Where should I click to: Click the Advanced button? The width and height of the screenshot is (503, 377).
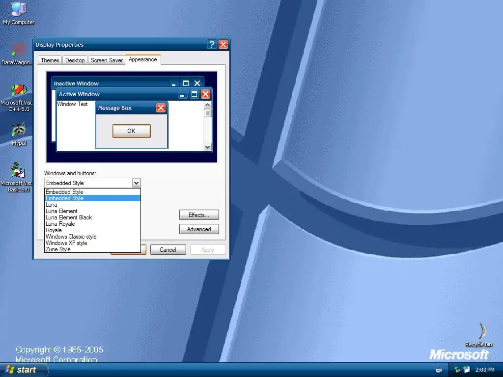coord(199,229)
